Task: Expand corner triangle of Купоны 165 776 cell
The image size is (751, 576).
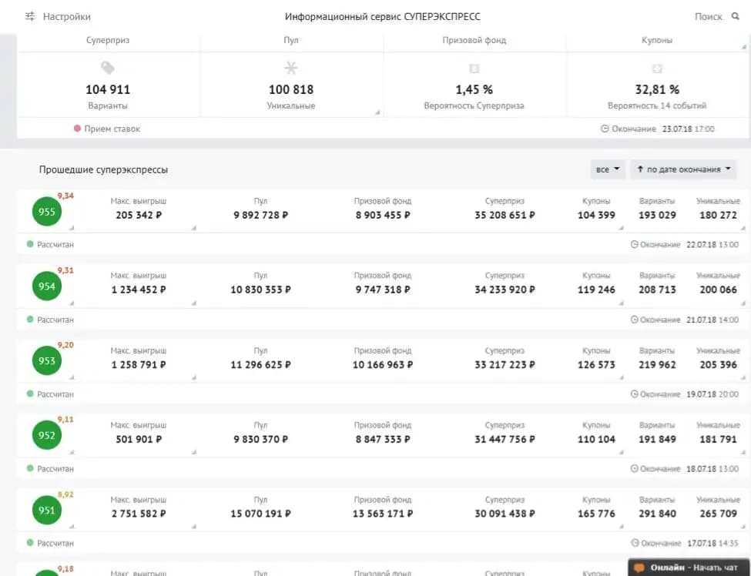Action: 621,527
